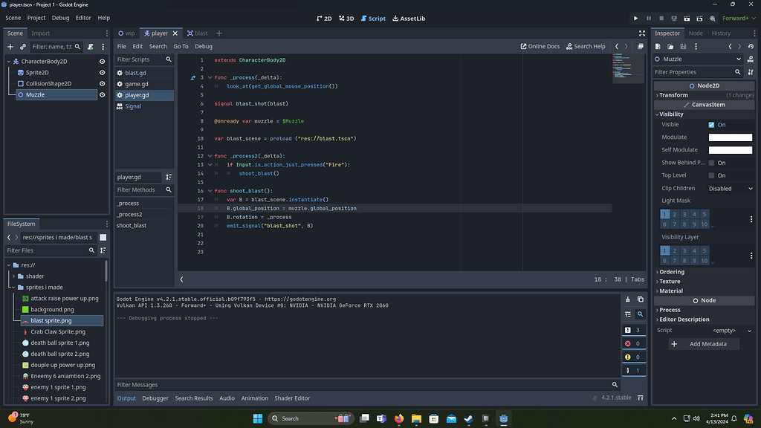Collapse the CharacterBody2D tree
Screen dimensions: 761x428
[x=9, y=62]
